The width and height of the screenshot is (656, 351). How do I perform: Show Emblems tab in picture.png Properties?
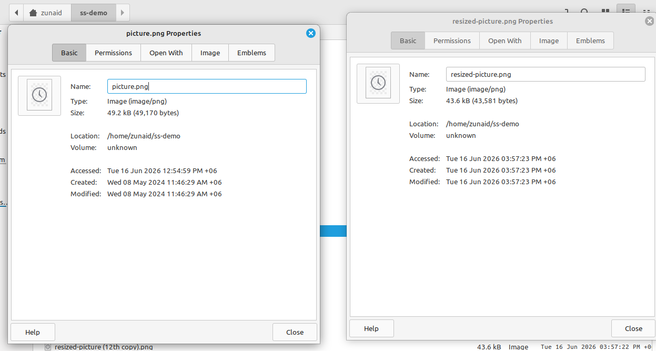click(251, 53)
